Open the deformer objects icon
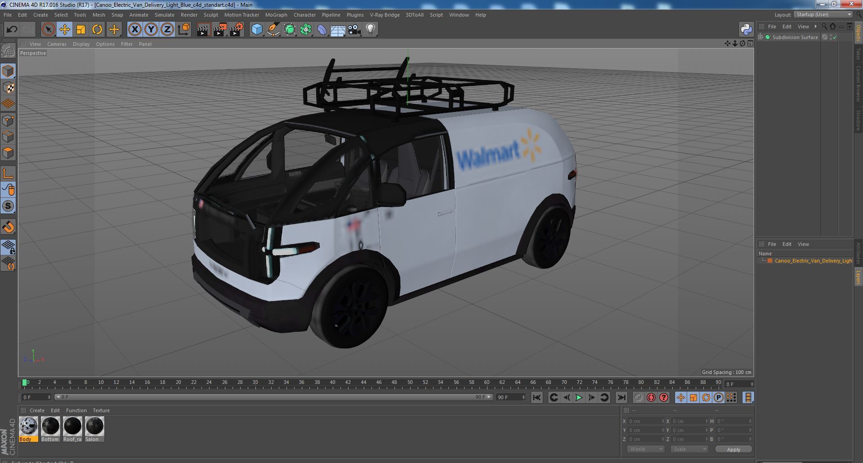Screen dimensions: 863x463 (x=322, y=30)
